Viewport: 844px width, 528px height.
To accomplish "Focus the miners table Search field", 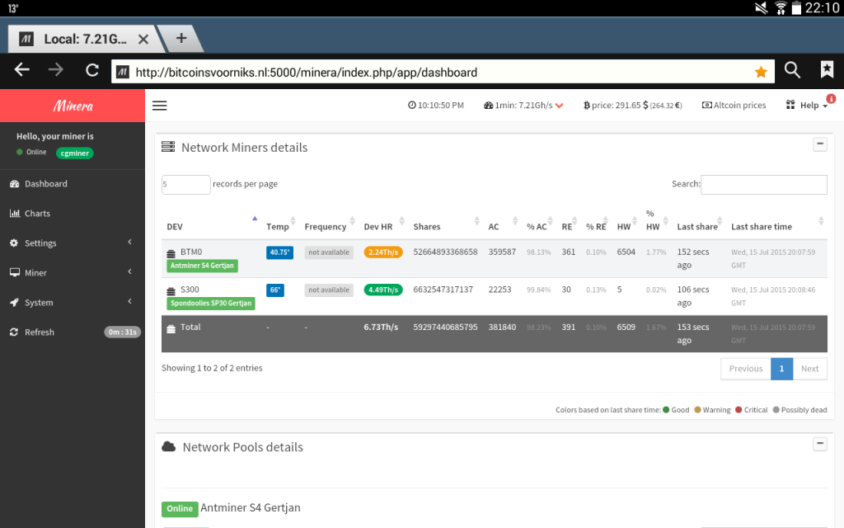I will [x=763, y=185].
